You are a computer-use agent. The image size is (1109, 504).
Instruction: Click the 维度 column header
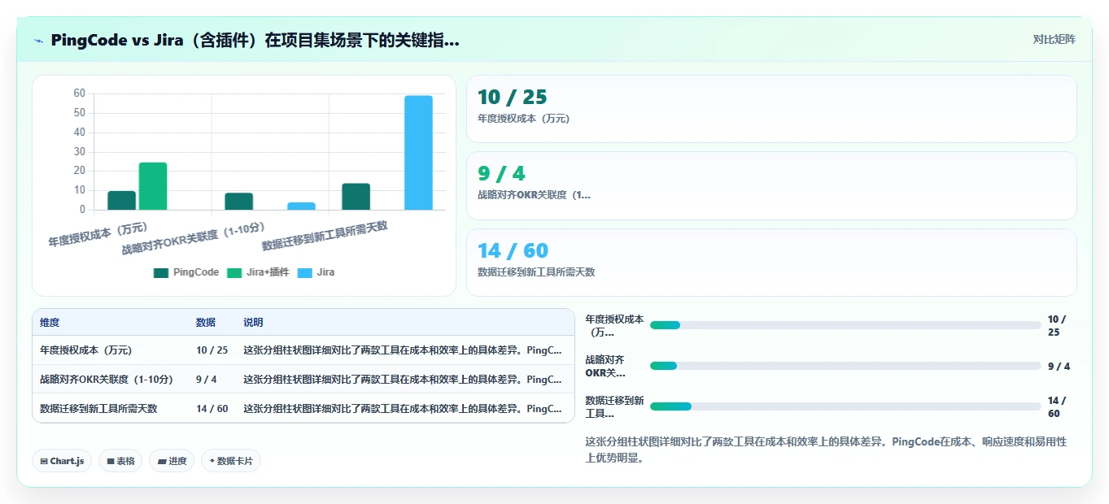[x=50, y=323]
